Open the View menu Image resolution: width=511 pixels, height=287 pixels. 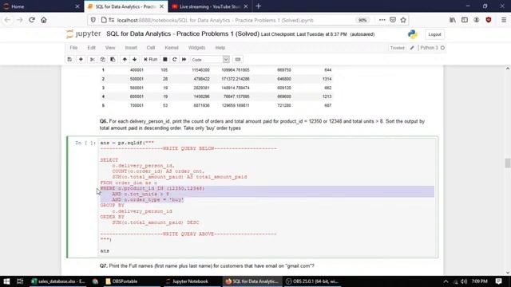point(110,48)
